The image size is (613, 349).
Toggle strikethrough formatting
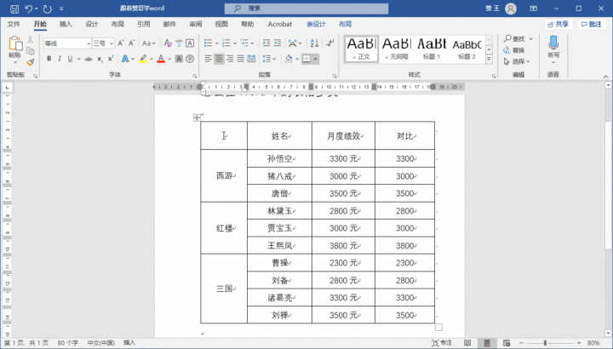89,59
